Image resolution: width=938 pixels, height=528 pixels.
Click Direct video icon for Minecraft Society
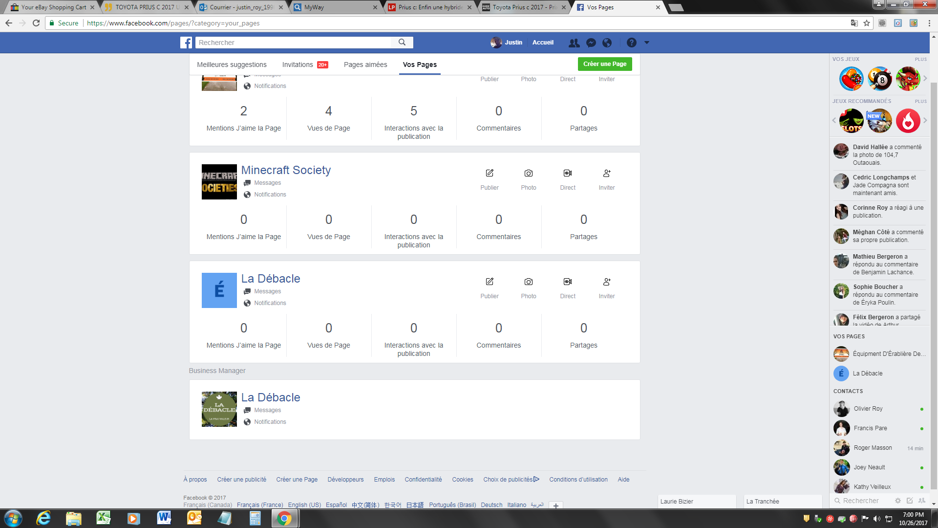[568, 173]
